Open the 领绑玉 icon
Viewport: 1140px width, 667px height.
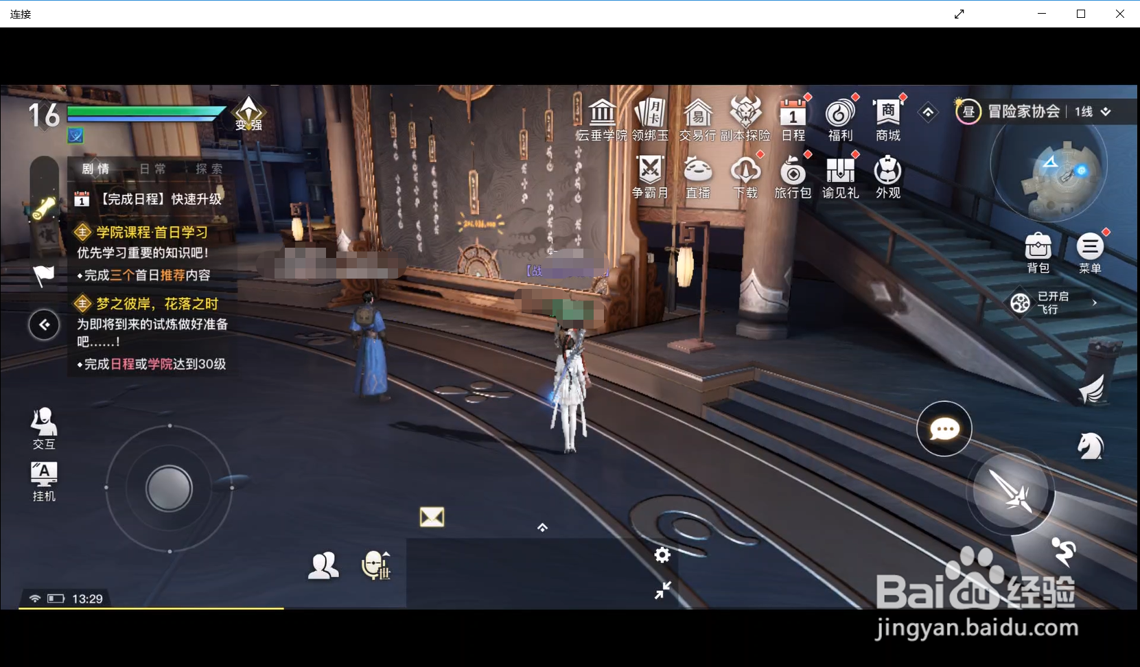650,119
